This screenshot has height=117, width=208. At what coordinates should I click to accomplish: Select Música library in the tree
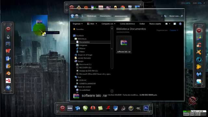click(x=82, y=48)
